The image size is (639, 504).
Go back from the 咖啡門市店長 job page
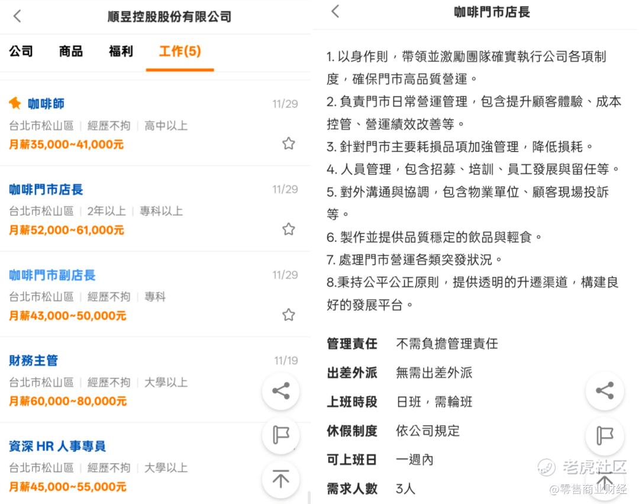coord(335,11)
